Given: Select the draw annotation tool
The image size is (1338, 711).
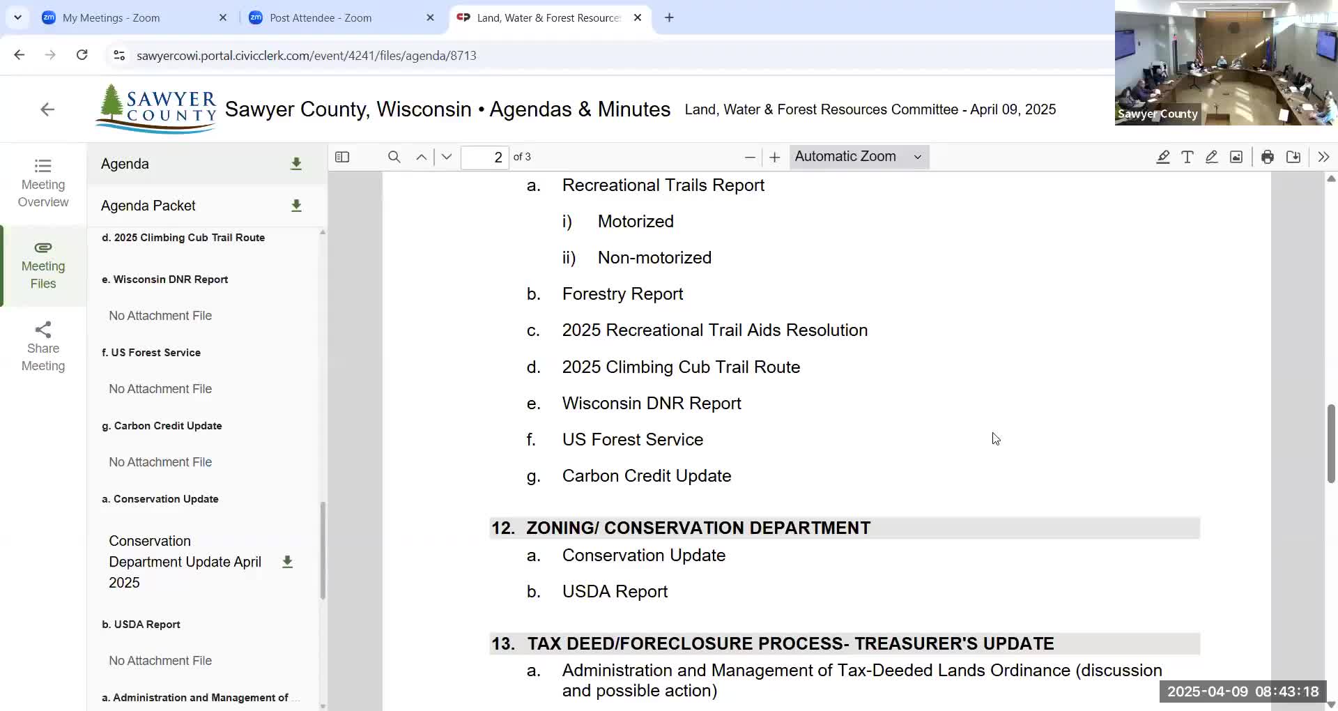Looking at the screenshot, I should click(x=1212, y=157).
